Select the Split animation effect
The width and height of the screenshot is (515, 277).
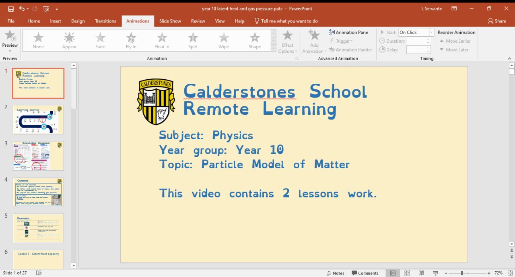[193, 41]
